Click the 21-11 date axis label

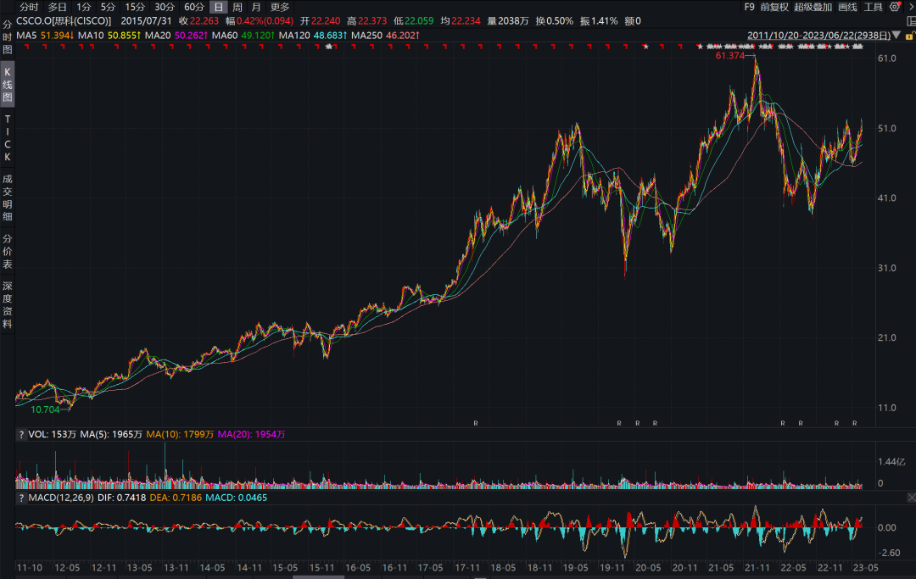pos(757,567)
